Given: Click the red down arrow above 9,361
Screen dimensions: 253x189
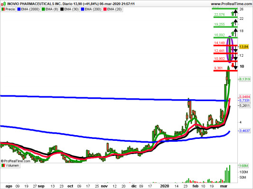Looking at the screenshot, I should tap(233, 65).
